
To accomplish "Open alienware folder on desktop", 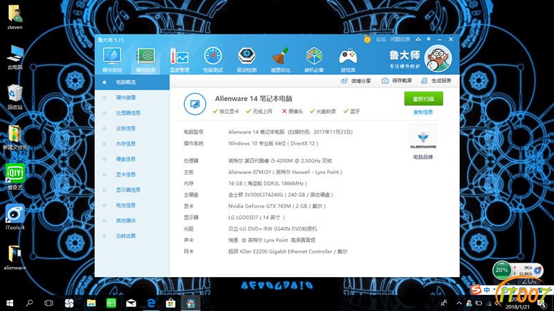I will 15,257.
